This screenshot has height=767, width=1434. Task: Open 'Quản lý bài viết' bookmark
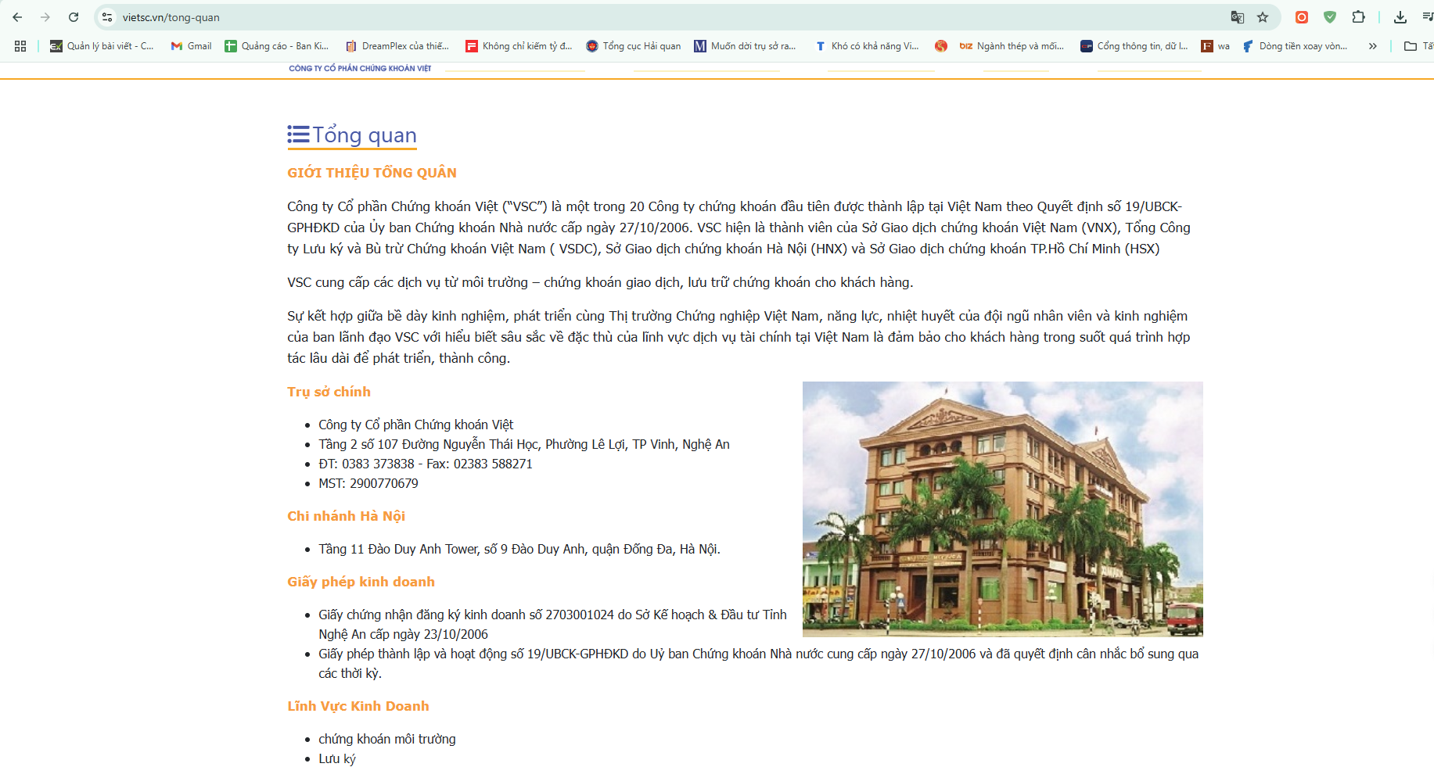(102, 46)
